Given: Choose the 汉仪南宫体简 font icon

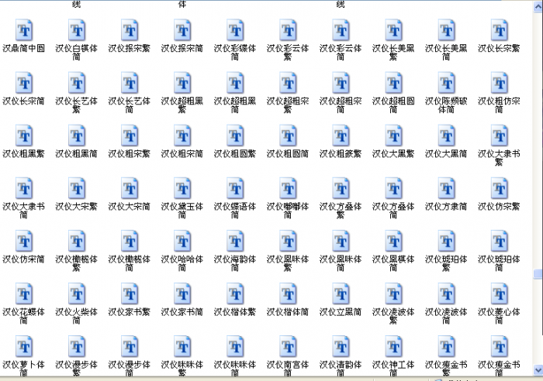Looking at the screenshot, I should coord(288,347).
